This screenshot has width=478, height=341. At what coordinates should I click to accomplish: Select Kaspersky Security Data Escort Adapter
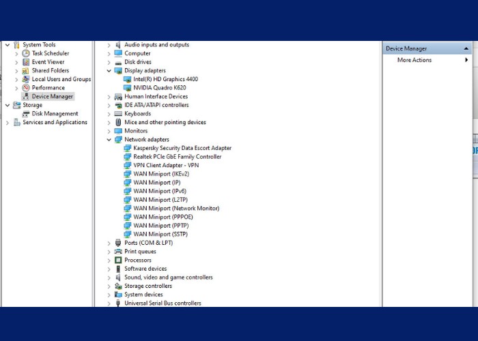click(x=182, y=148)
